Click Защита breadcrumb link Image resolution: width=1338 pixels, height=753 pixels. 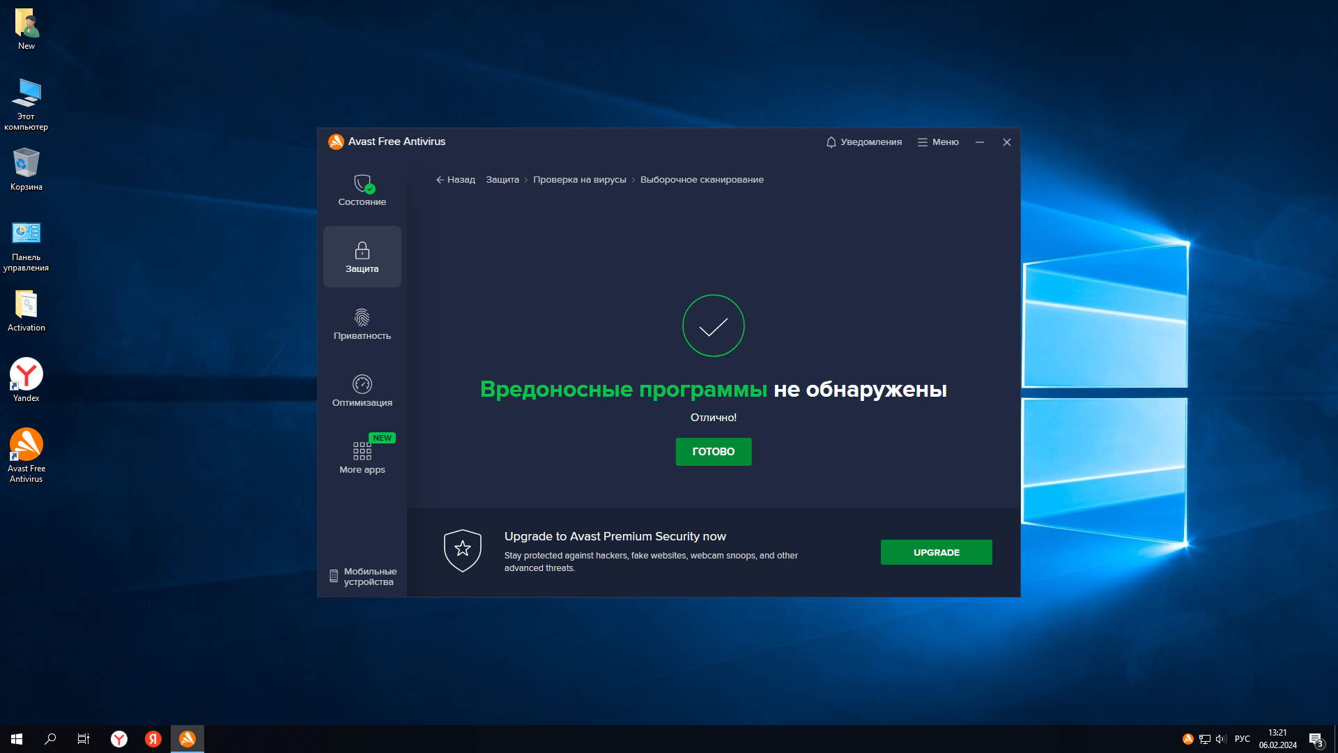point(502,180)
